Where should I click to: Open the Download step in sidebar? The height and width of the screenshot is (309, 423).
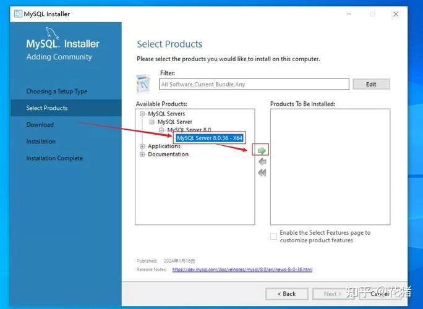pos(40,125)
